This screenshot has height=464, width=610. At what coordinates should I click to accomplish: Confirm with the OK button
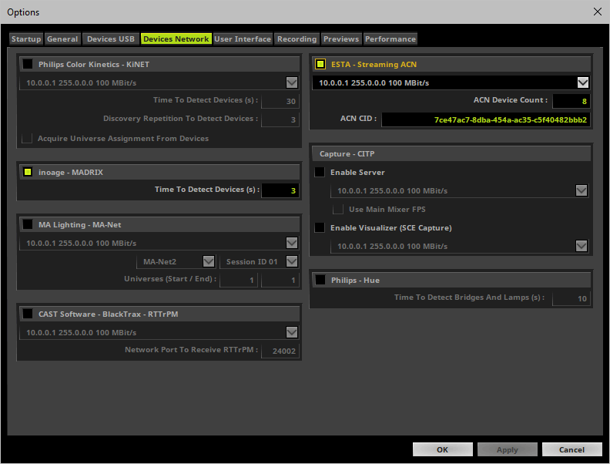click(442, 449)
